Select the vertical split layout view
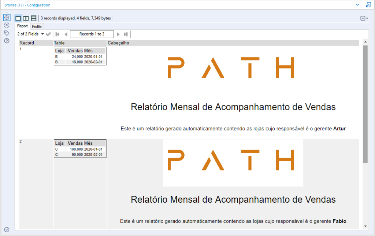The height and width of the screenshot is (236, 375). [26, 18]
